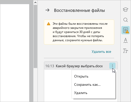Collapse the recovered files panel with the arrow
The image size is (131, 102).
(x=48, y=10)
